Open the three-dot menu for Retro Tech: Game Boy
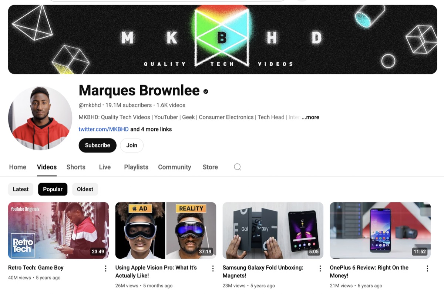The image size is (444, 294). 105,268
